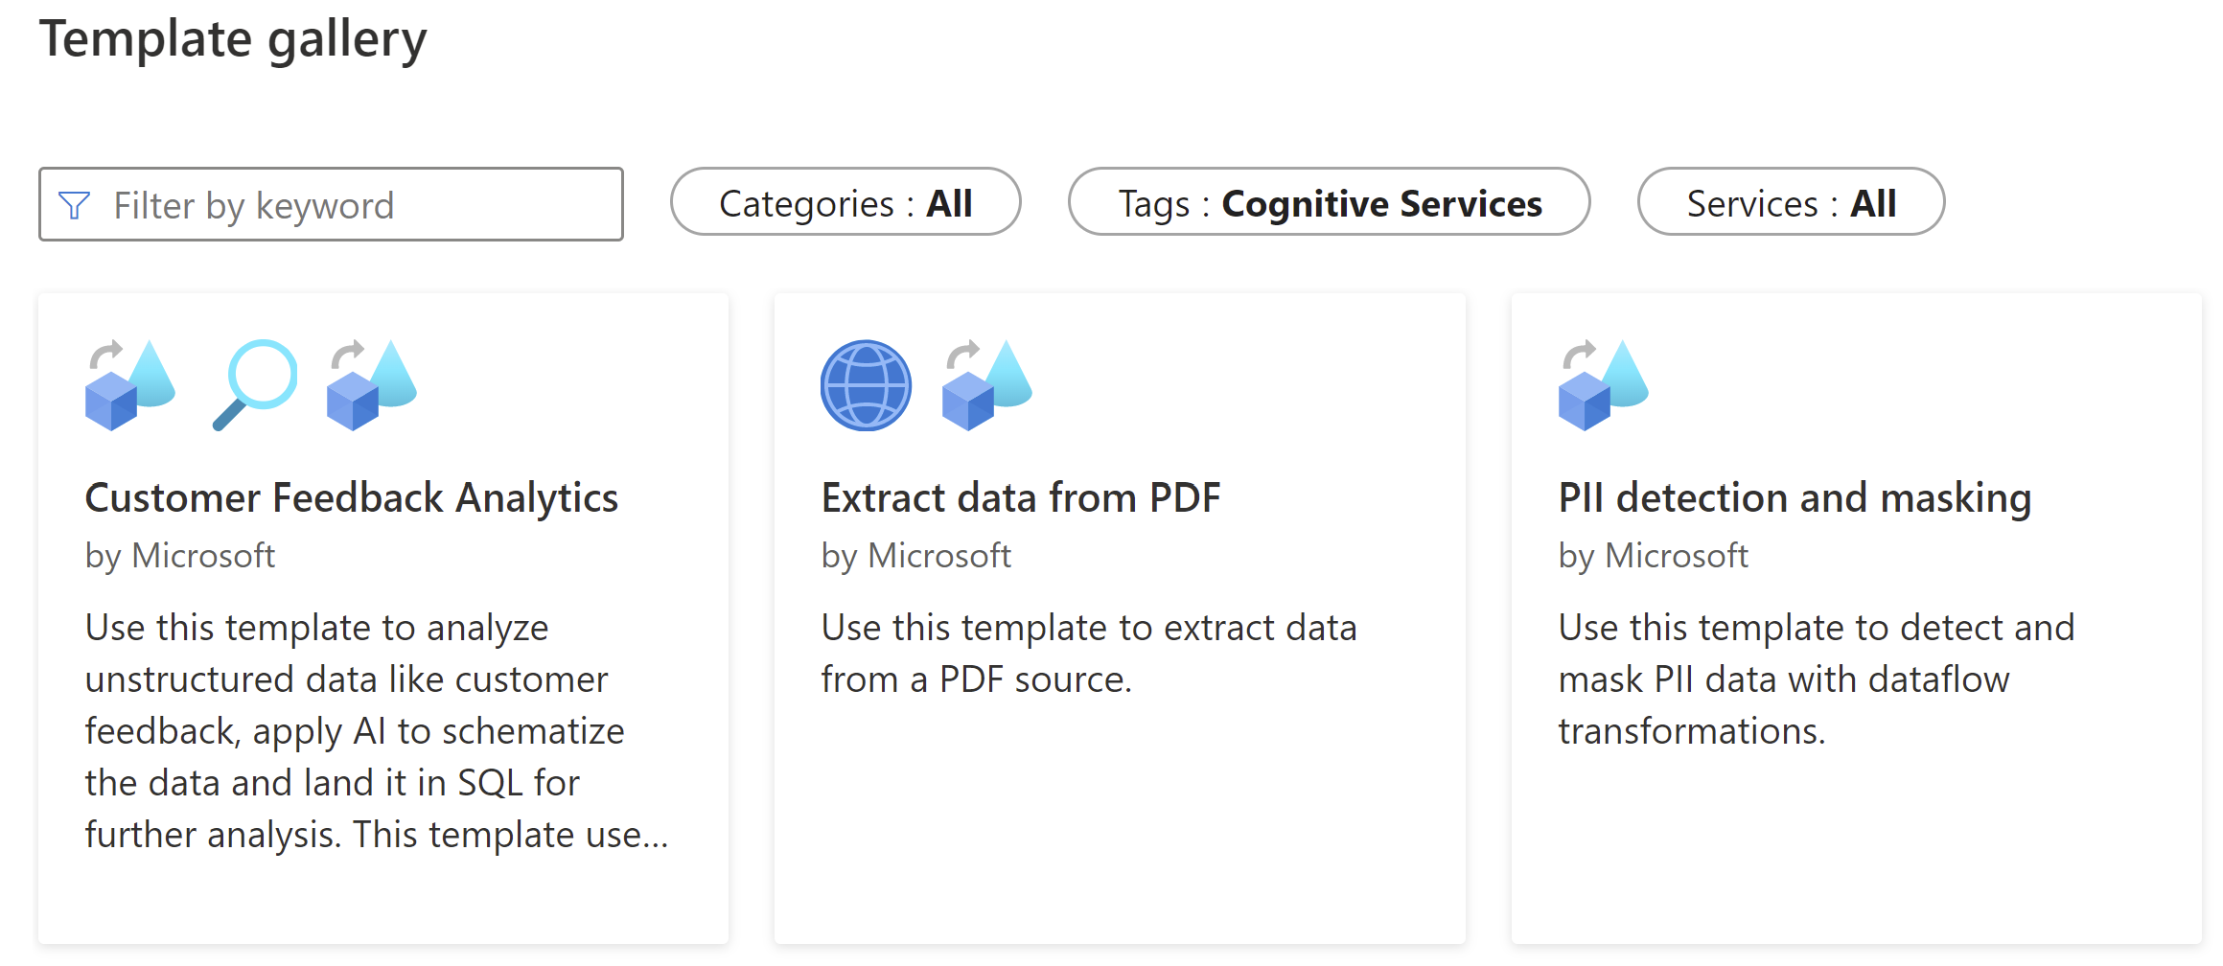The height and width of the screenshot is (966, 2223).
Task: Click data flow icon on PII detection card
Action: point(1603,385)
